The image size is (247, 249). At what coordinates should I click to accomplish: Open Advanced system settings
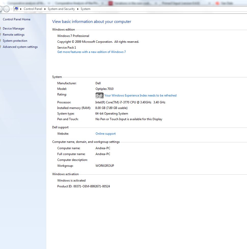20,47
